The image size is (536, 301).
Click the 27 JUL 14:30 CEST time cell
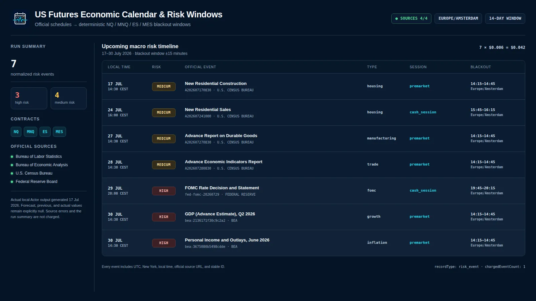tap(118, 138)
